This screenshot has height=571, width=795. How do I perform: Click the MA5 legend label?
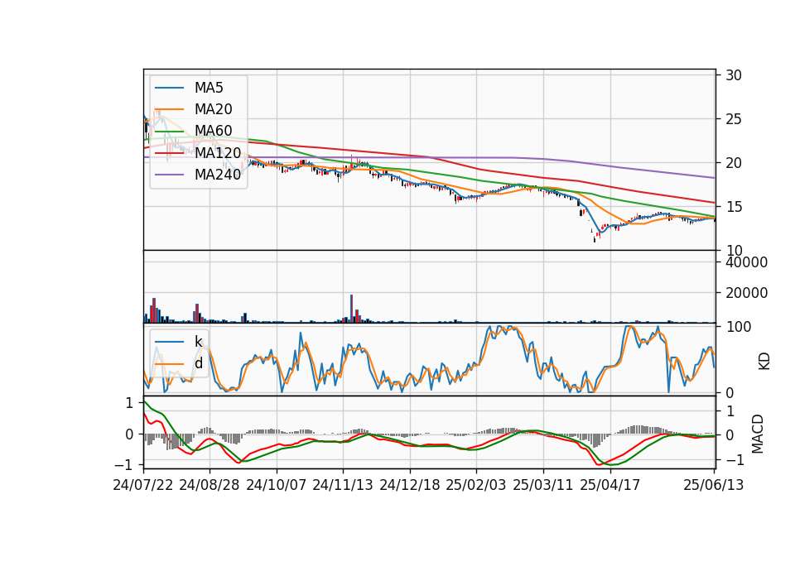pos(209,88)
